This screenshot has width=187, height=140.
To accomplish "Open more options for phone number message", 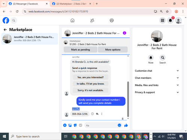I will coord(102,114).
